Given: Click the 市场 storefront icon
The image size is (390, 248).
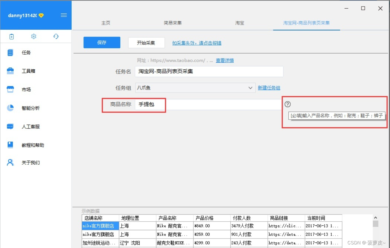Looking at the screenshot, I should [x=10, y=90].
